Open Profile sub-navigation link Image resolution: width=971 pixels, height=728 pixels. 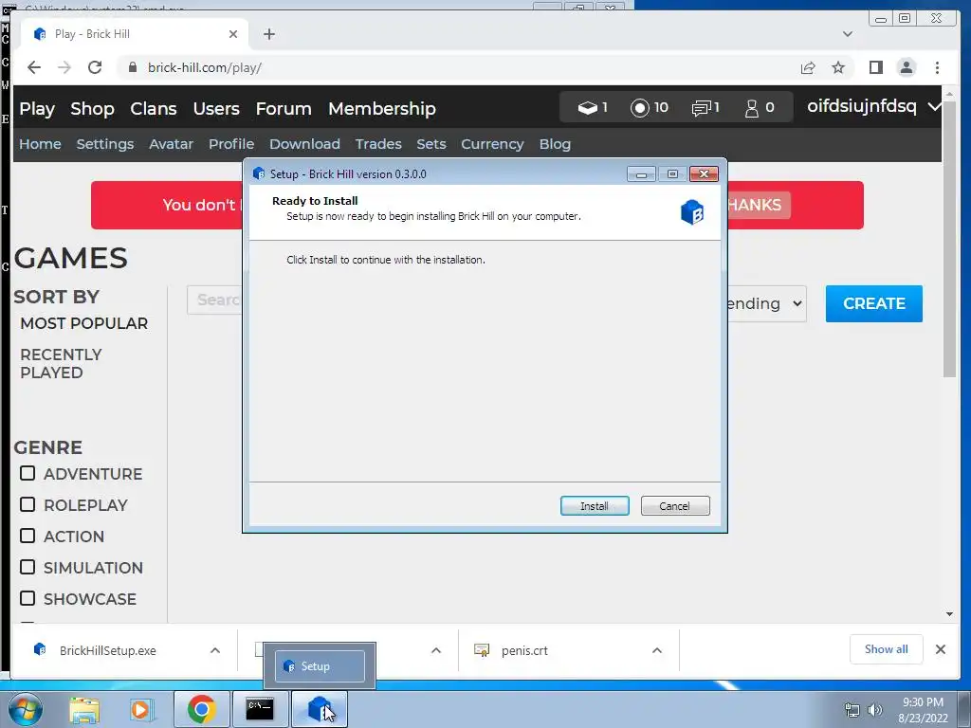[231, 144]
